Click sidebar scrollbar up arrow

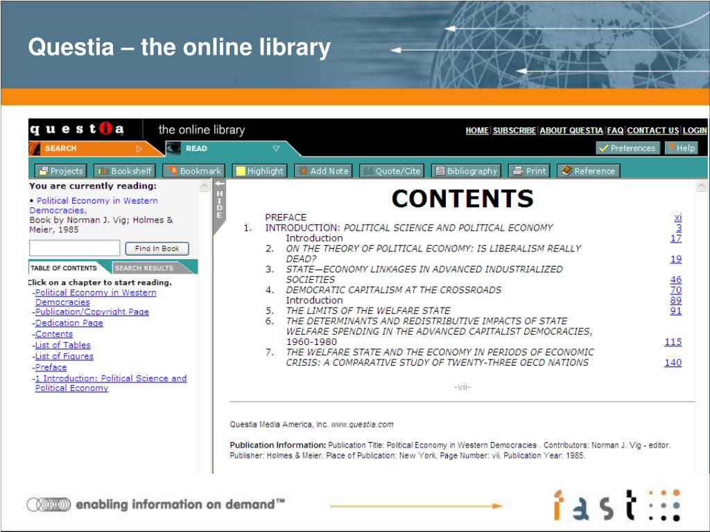tap(205, 186)
